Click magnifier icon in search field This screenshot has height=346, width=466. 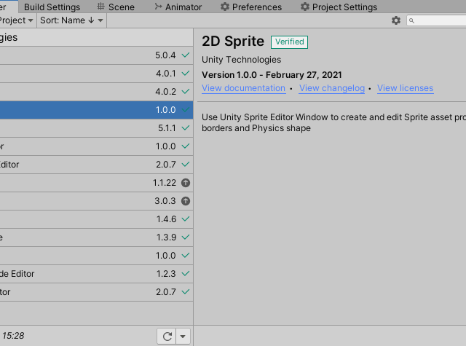pos(411,20)
